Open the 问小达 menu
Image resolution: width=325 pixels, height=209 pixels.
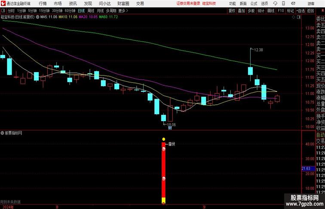pyautogui.click(x=104, y=3)
